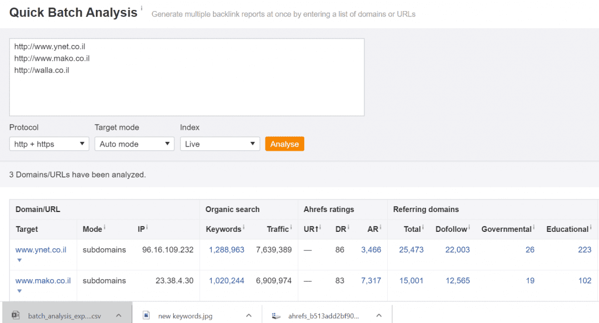Expand options chevron for batch_analysis csv download
Image resolution: width=599 pixels, height=323 pixels.
click(x=119, y=315)
